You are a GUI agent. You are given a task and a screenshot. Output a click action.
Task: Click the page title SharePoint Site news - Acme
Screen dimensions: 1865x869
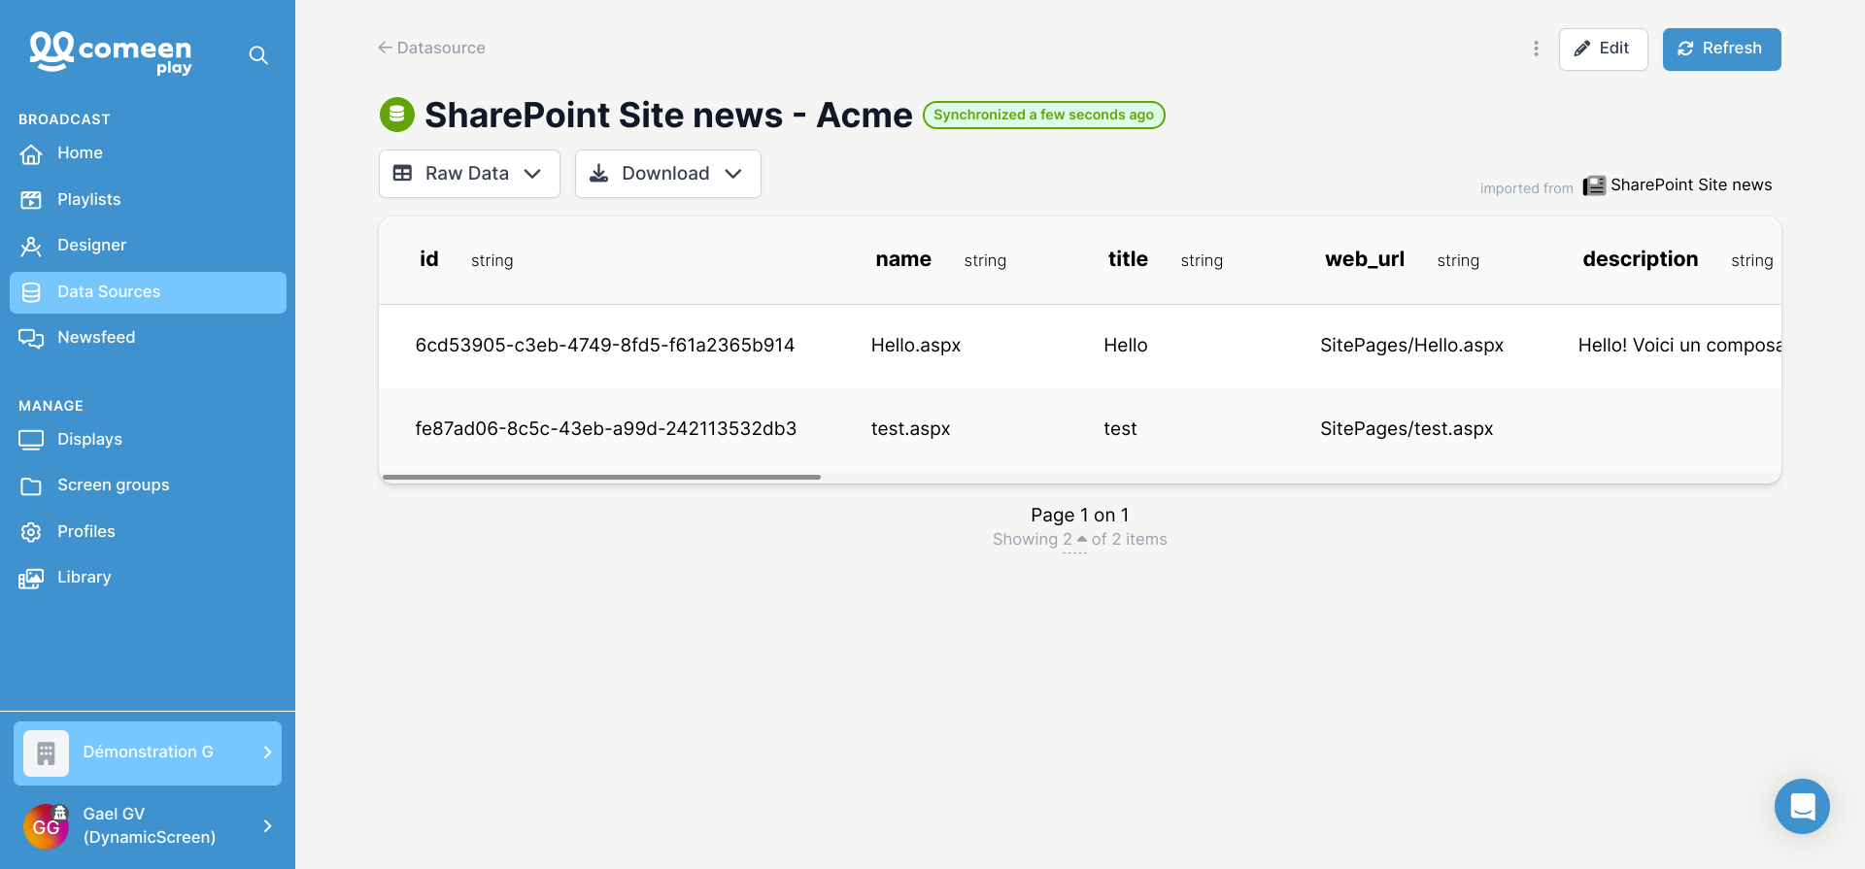(668, 115)
